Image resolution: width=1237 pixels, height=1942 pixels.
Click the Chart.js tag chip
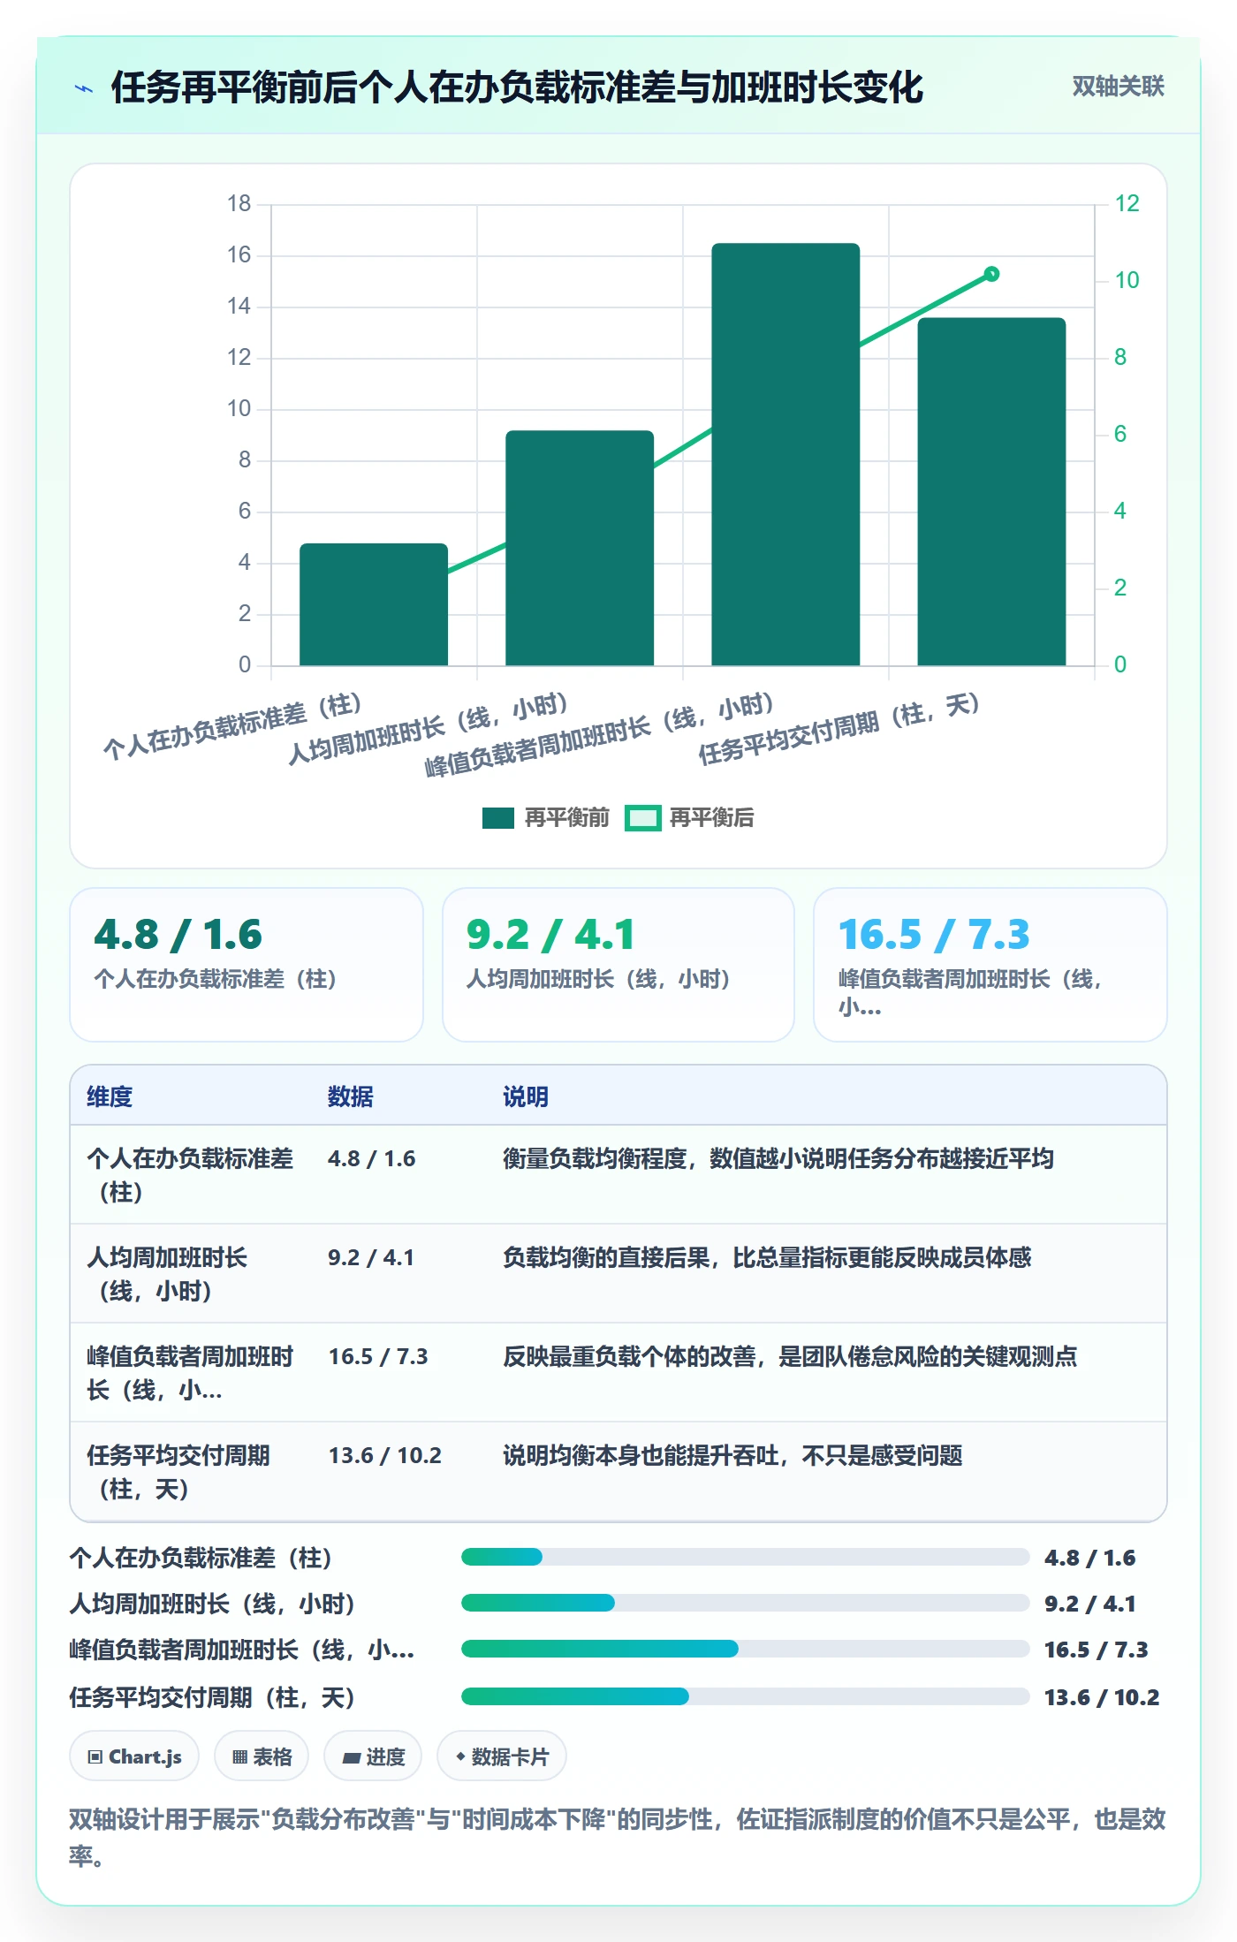(x=134, y=1756)
